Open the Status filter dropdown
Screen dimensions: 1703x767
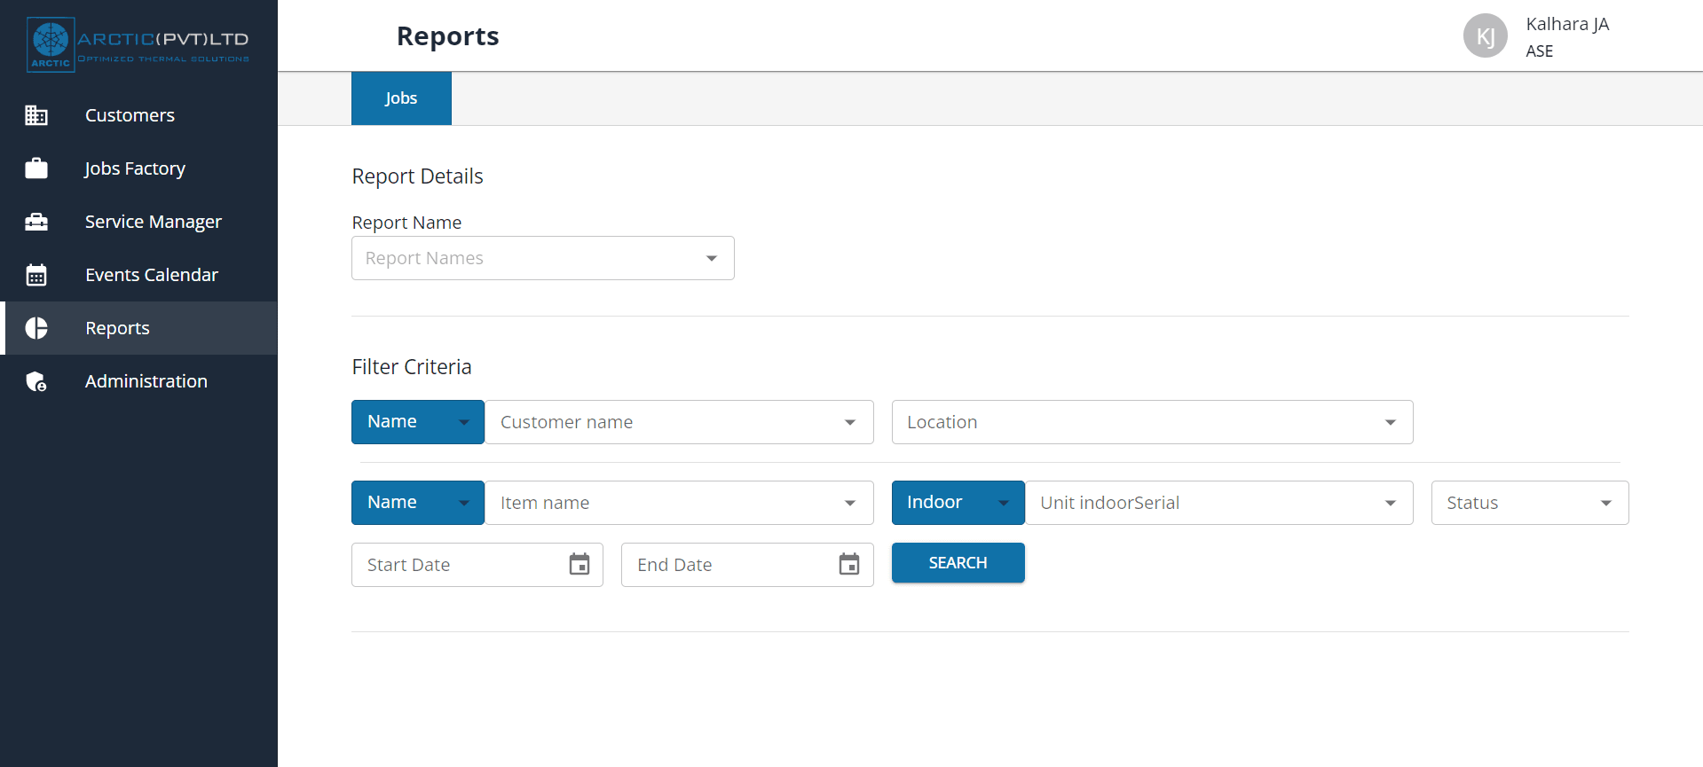point(1529,503)
